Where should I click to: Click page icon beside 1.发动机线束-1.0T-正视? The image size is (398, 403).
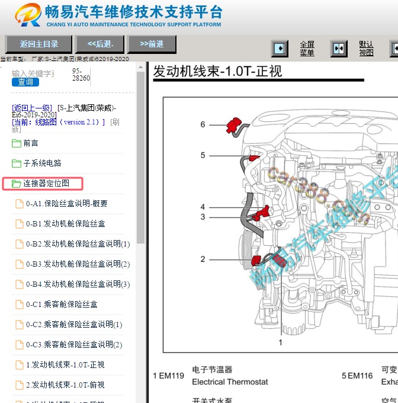tap(20, 365)
